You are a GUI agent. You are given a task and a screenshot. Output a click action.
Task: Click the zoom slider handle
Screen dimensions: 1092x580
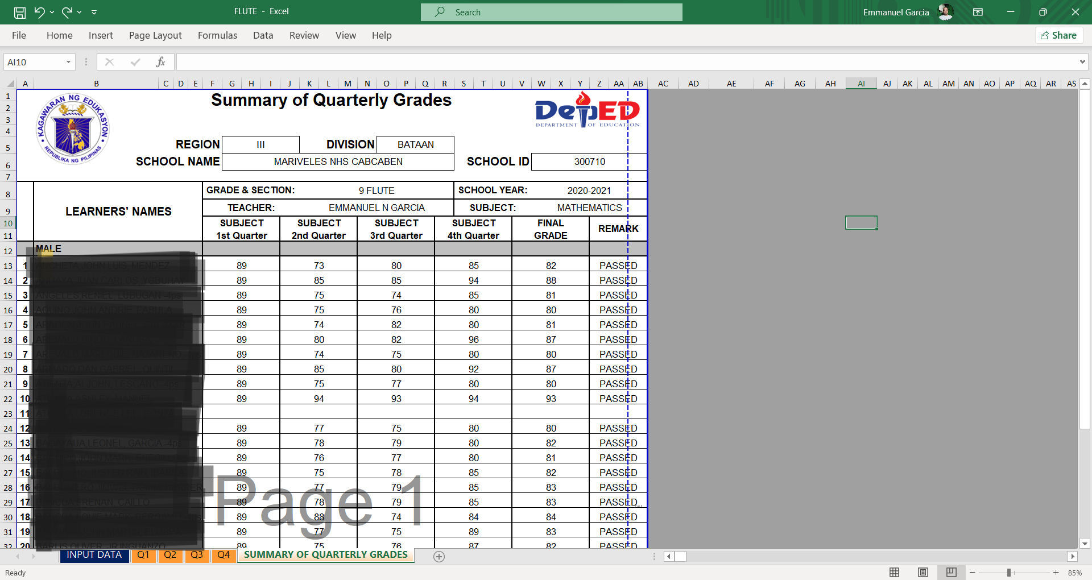pos(1009,573)
